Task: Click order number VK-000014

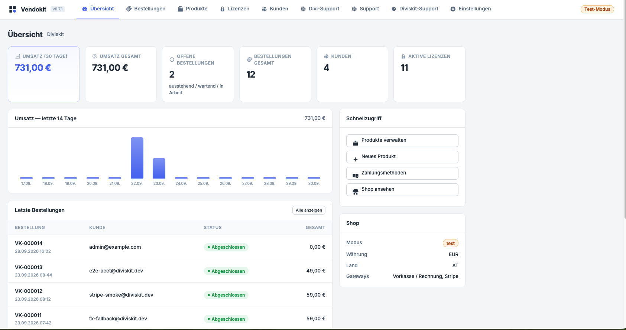Action: click(29, 243)
